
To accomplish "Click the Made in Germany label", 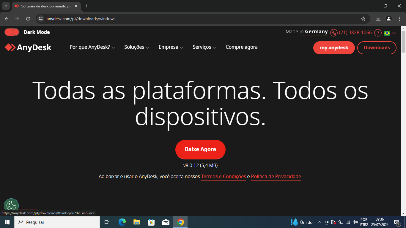I will [x=306, y=31].
